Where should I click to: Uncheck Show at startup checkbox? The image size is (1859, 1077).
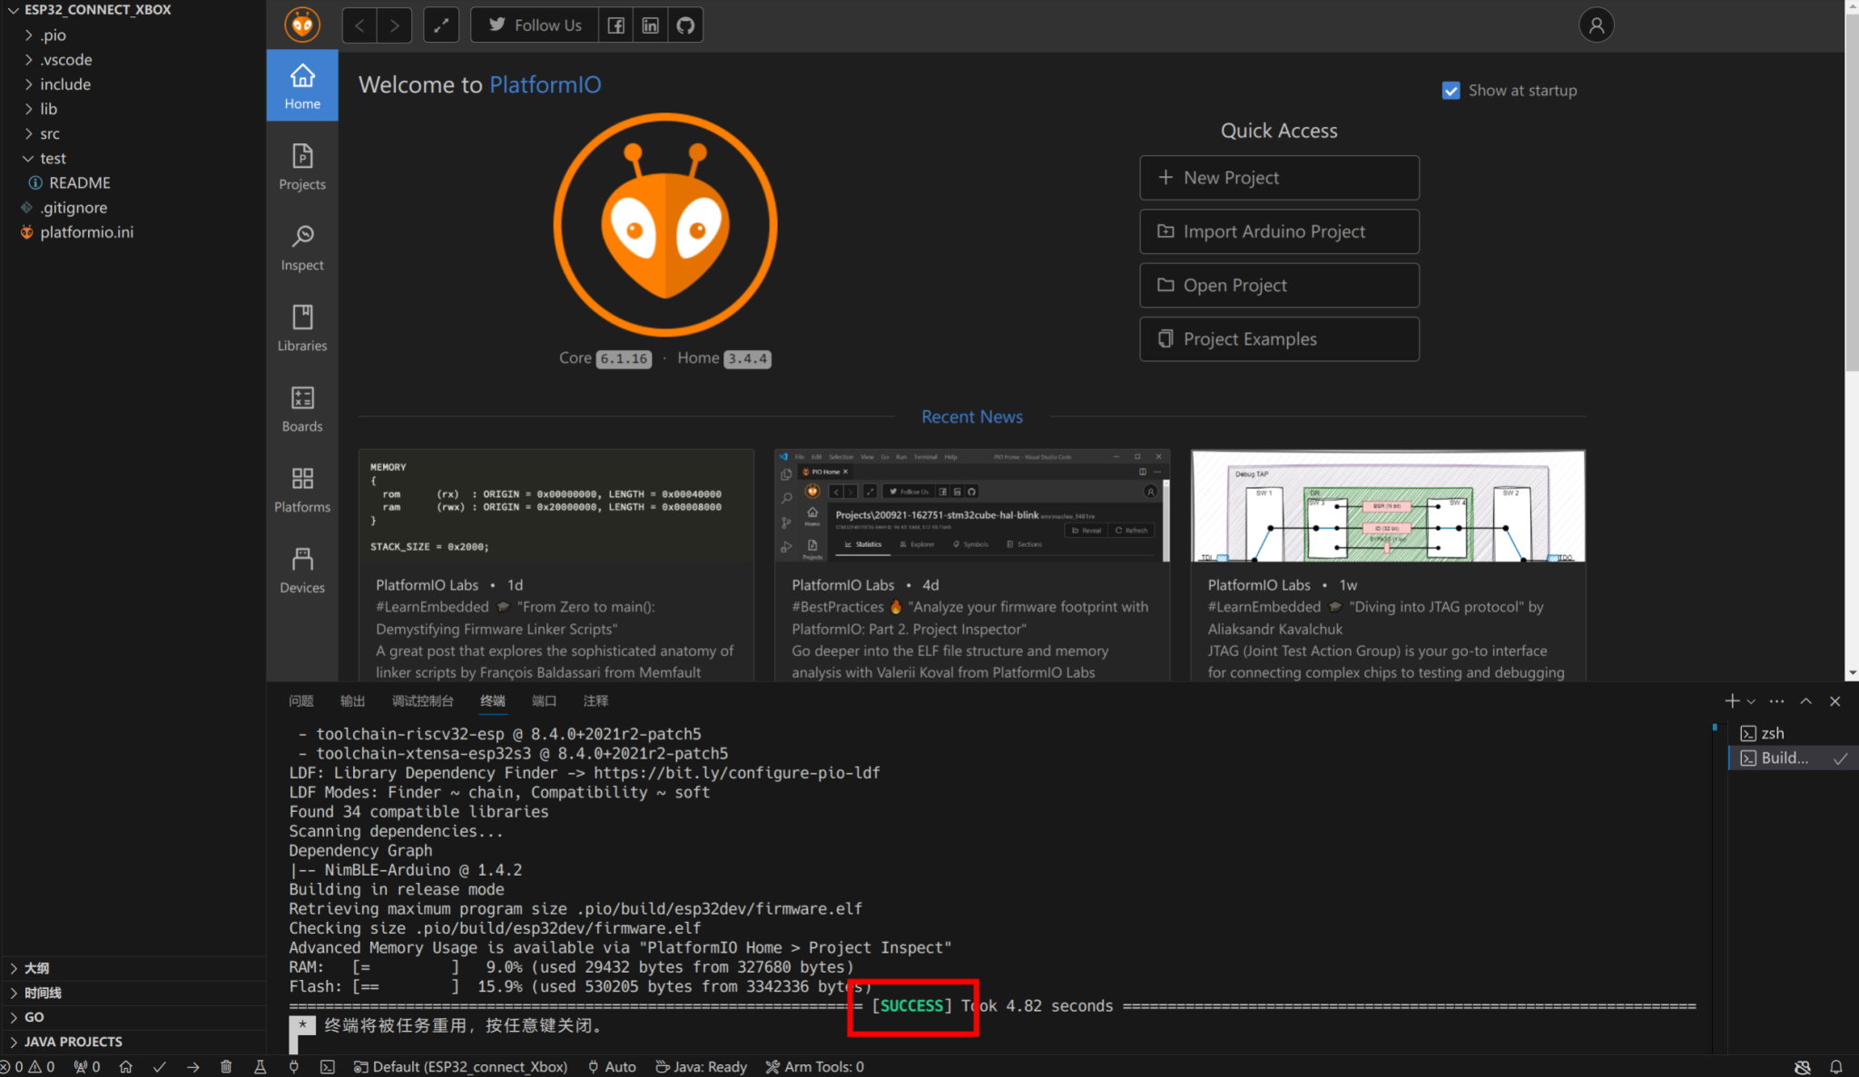click(1451, 91)
